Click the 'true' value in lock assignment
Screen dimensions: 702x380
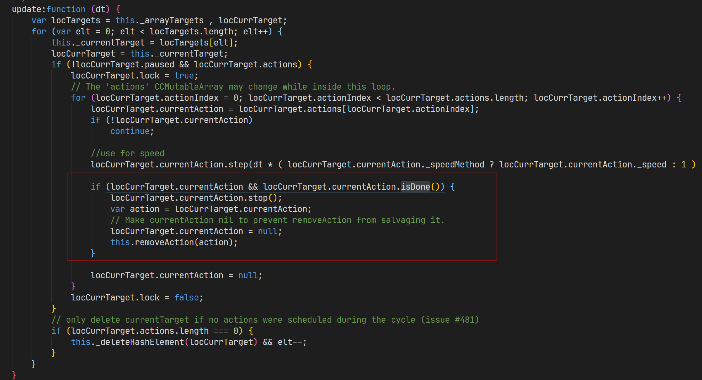[184, 76]
